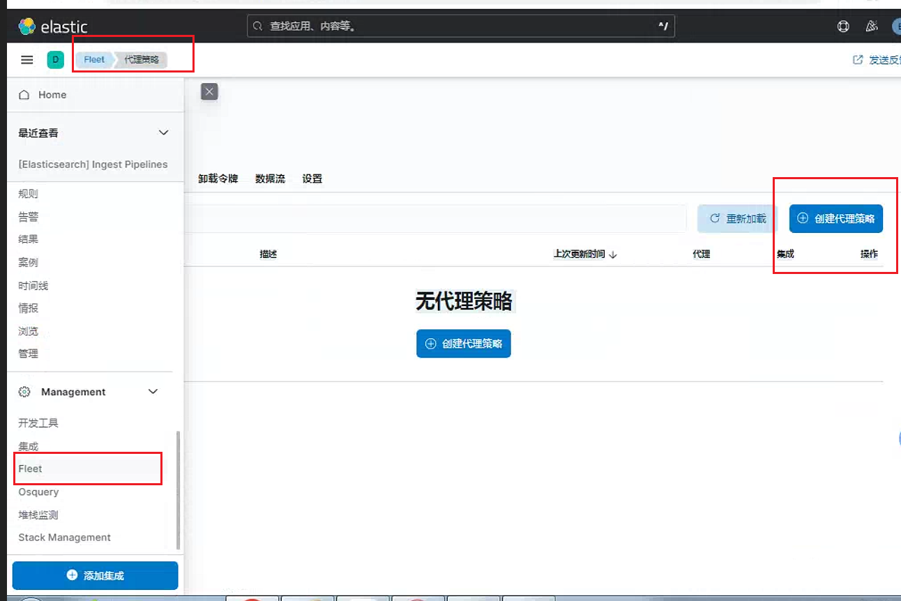Click the 描述 column header
Image resolution: width=901 pixels, height=601 pixels.
click(x=268, y=254)
